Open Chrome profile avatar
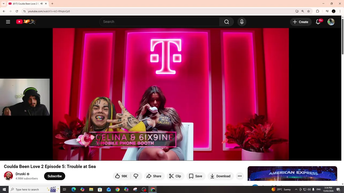Viewport: 344px width, 193px height. tap(334, 11)
